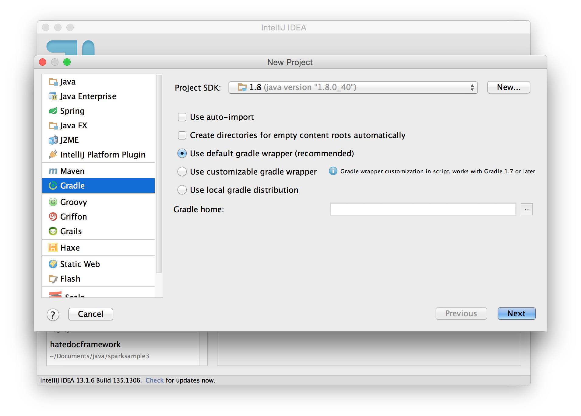This screenshot has height=416, width=581.
Task: Select the Java project type icon
Action: pos(53,81)
